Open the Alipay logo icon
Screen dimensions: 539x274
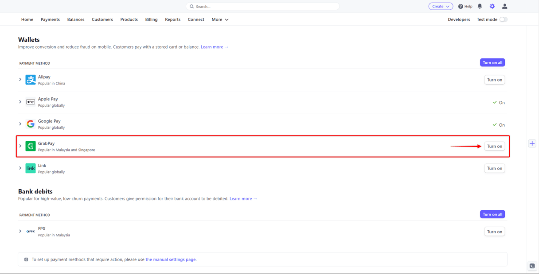coord(31,80)
